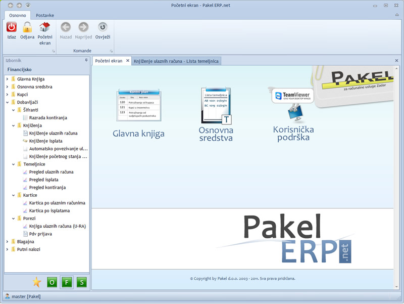Open Početni ekran house icon in ribbon

pos(45,27)
